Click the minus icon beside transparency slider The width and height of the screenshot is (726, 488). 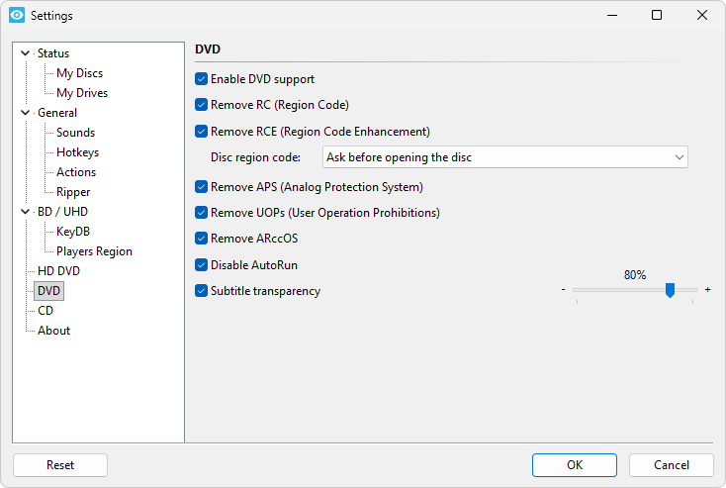pyautogui.click(x=563, y=290)
